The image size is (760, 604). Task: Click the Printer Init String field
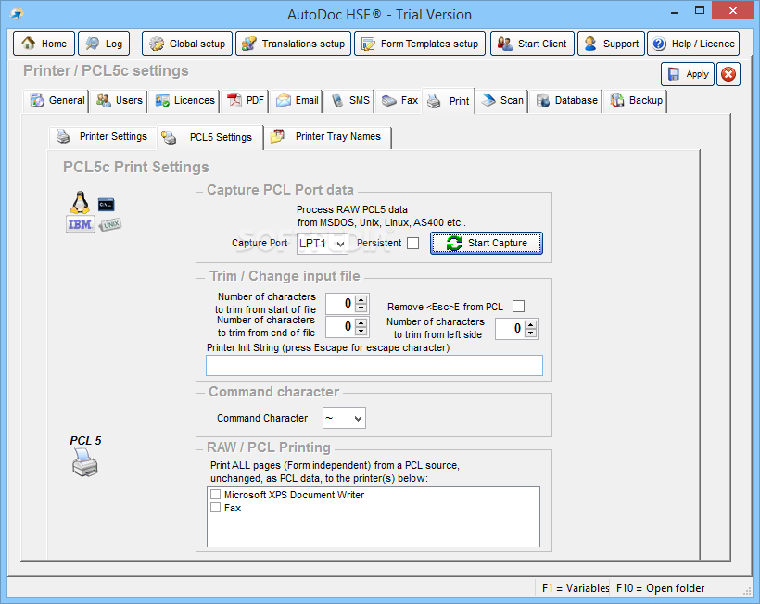[x=374, y=366]
